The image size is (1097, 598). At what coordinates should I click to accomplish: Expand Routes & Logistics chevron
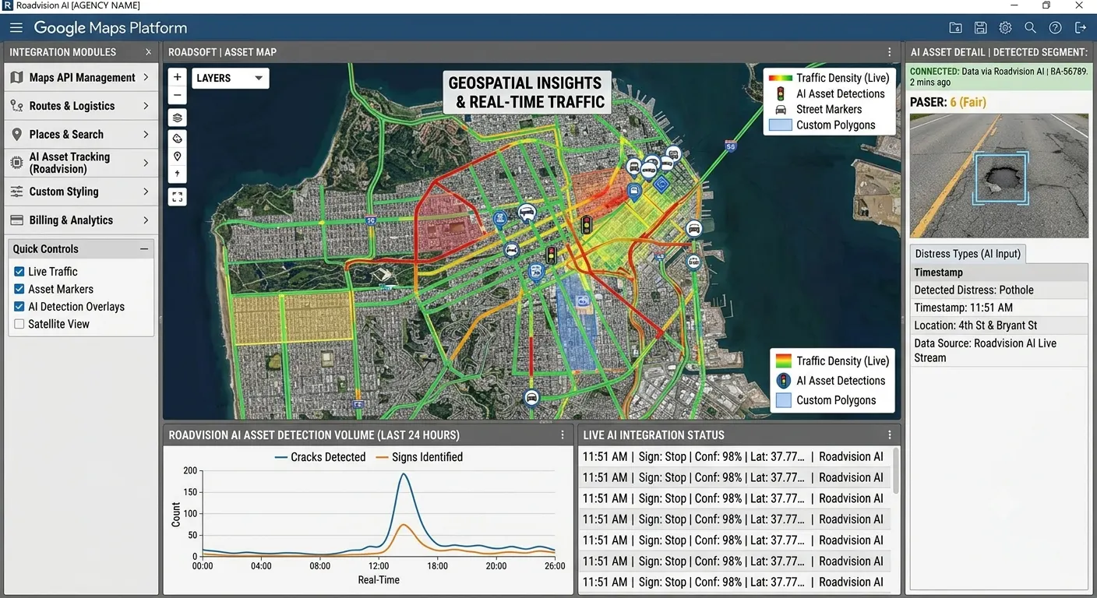pyautogui.click(x=146, y=106)
